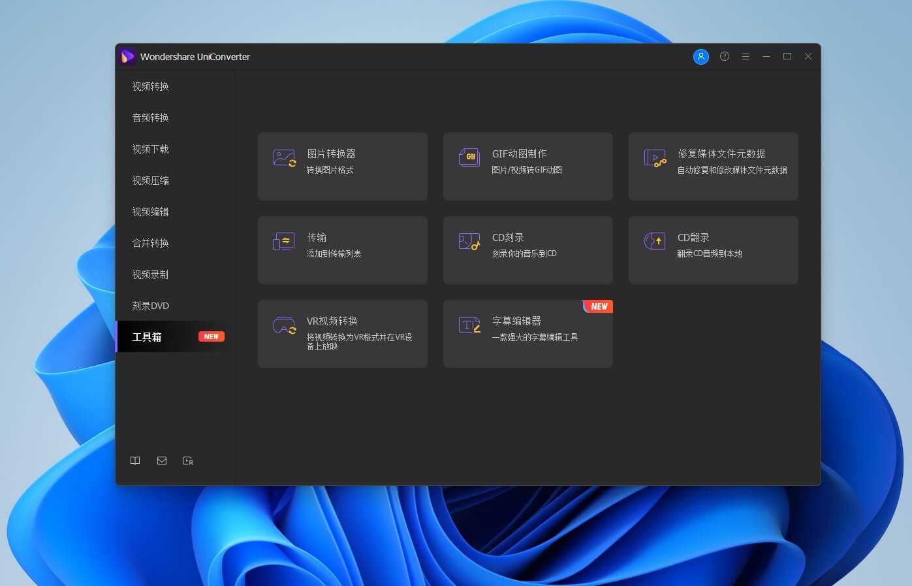
Task: Click the NEW badge on 字幕编辑器
Action: pyautogui.click(x=597, y=306)
